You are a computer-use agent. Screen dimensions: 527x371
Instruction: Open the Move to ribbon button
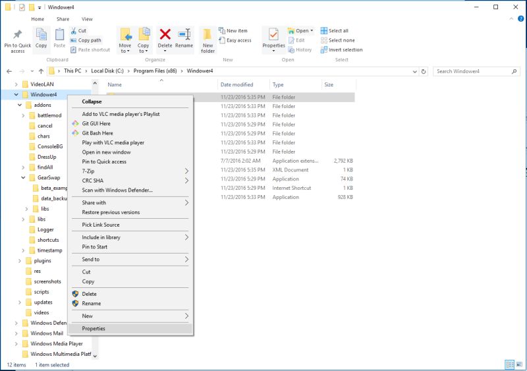125,40
